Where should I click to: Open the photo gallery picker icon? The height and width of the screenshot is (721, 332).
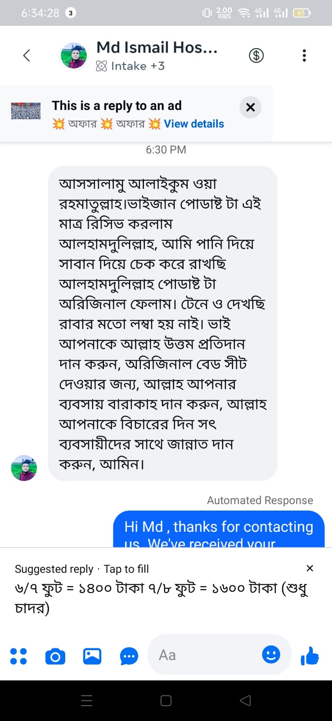click(x=92, y=656)
